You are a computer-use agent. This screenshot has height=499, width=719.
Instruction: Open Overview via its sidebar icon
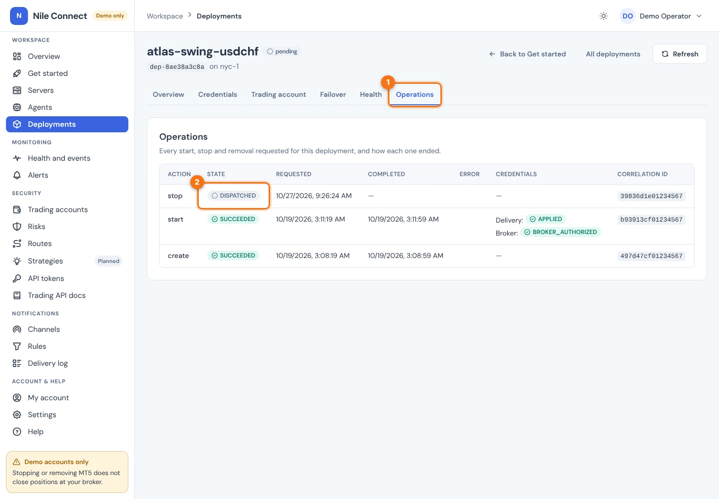pyautogui.click(x=17, y=56)
